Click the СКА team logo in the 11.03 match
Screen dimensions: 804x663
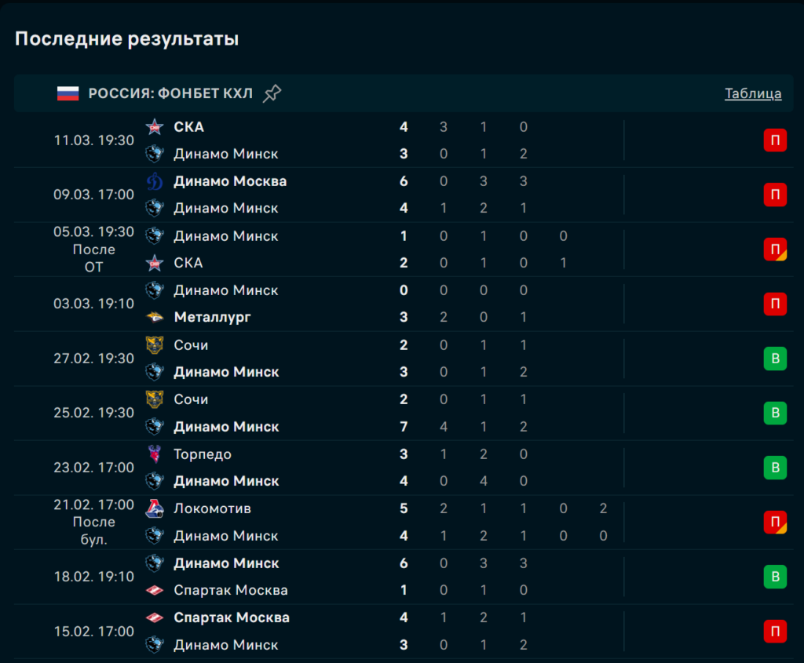[x=155, y=127]
